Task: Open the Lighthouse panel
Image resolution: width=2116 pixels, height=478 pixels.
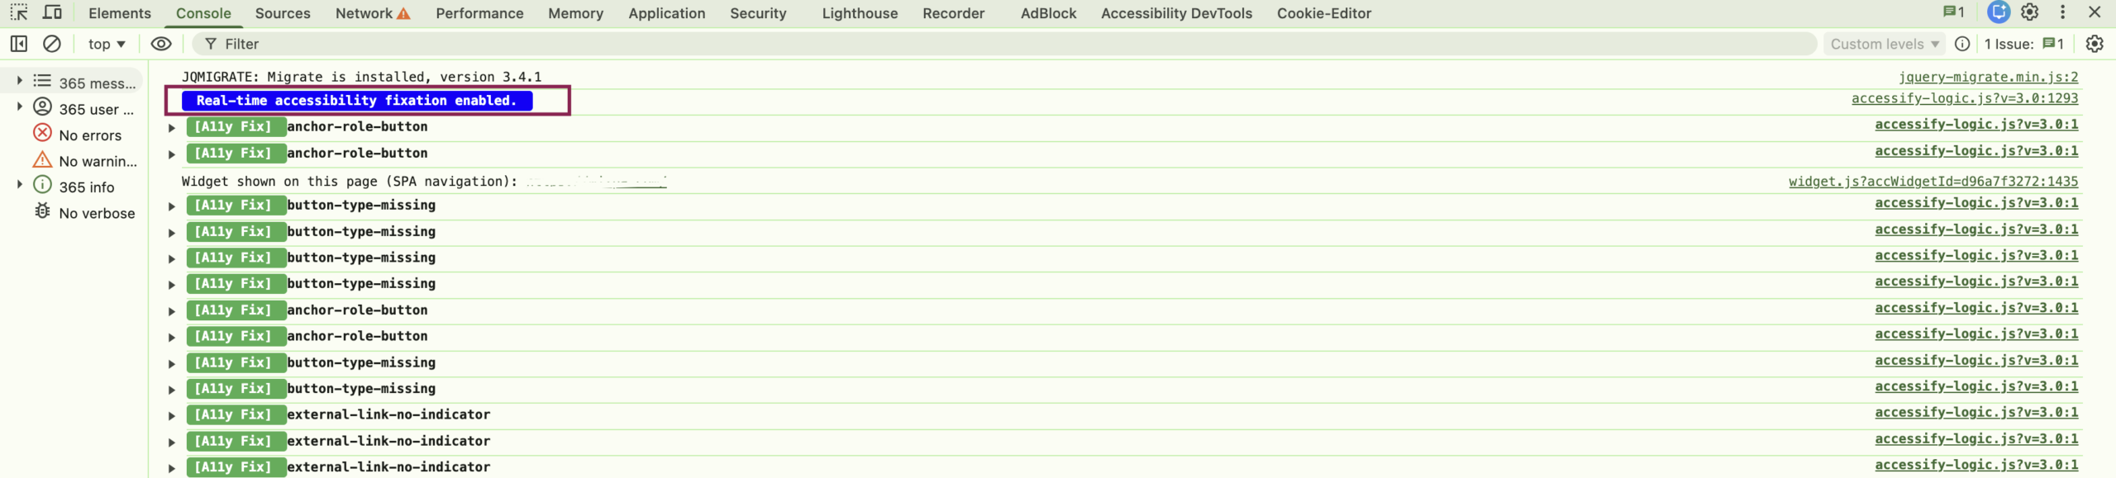Action: pos(858,12)
